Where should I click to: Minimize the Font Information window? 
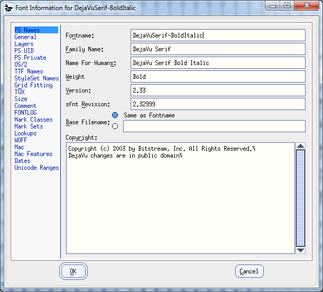coord(273,6)
